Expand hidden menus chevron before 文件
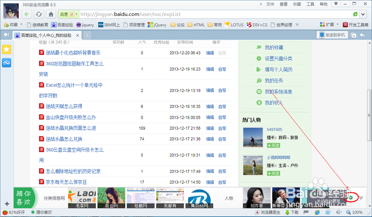The width and height of the screenshot is (372, 217). [x=261, y=4]
